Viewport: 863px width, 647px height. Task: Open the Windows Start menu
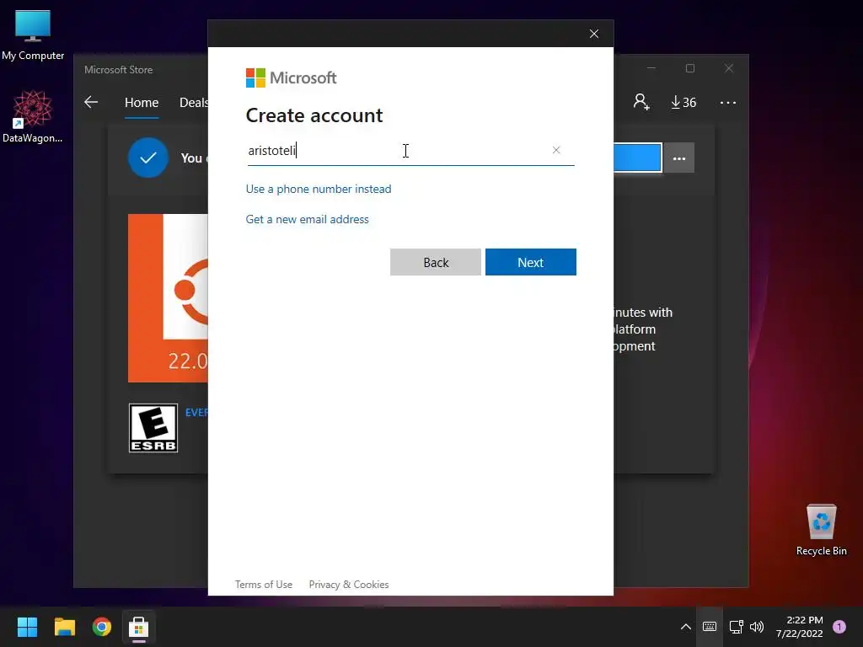(x=27, y=627)
